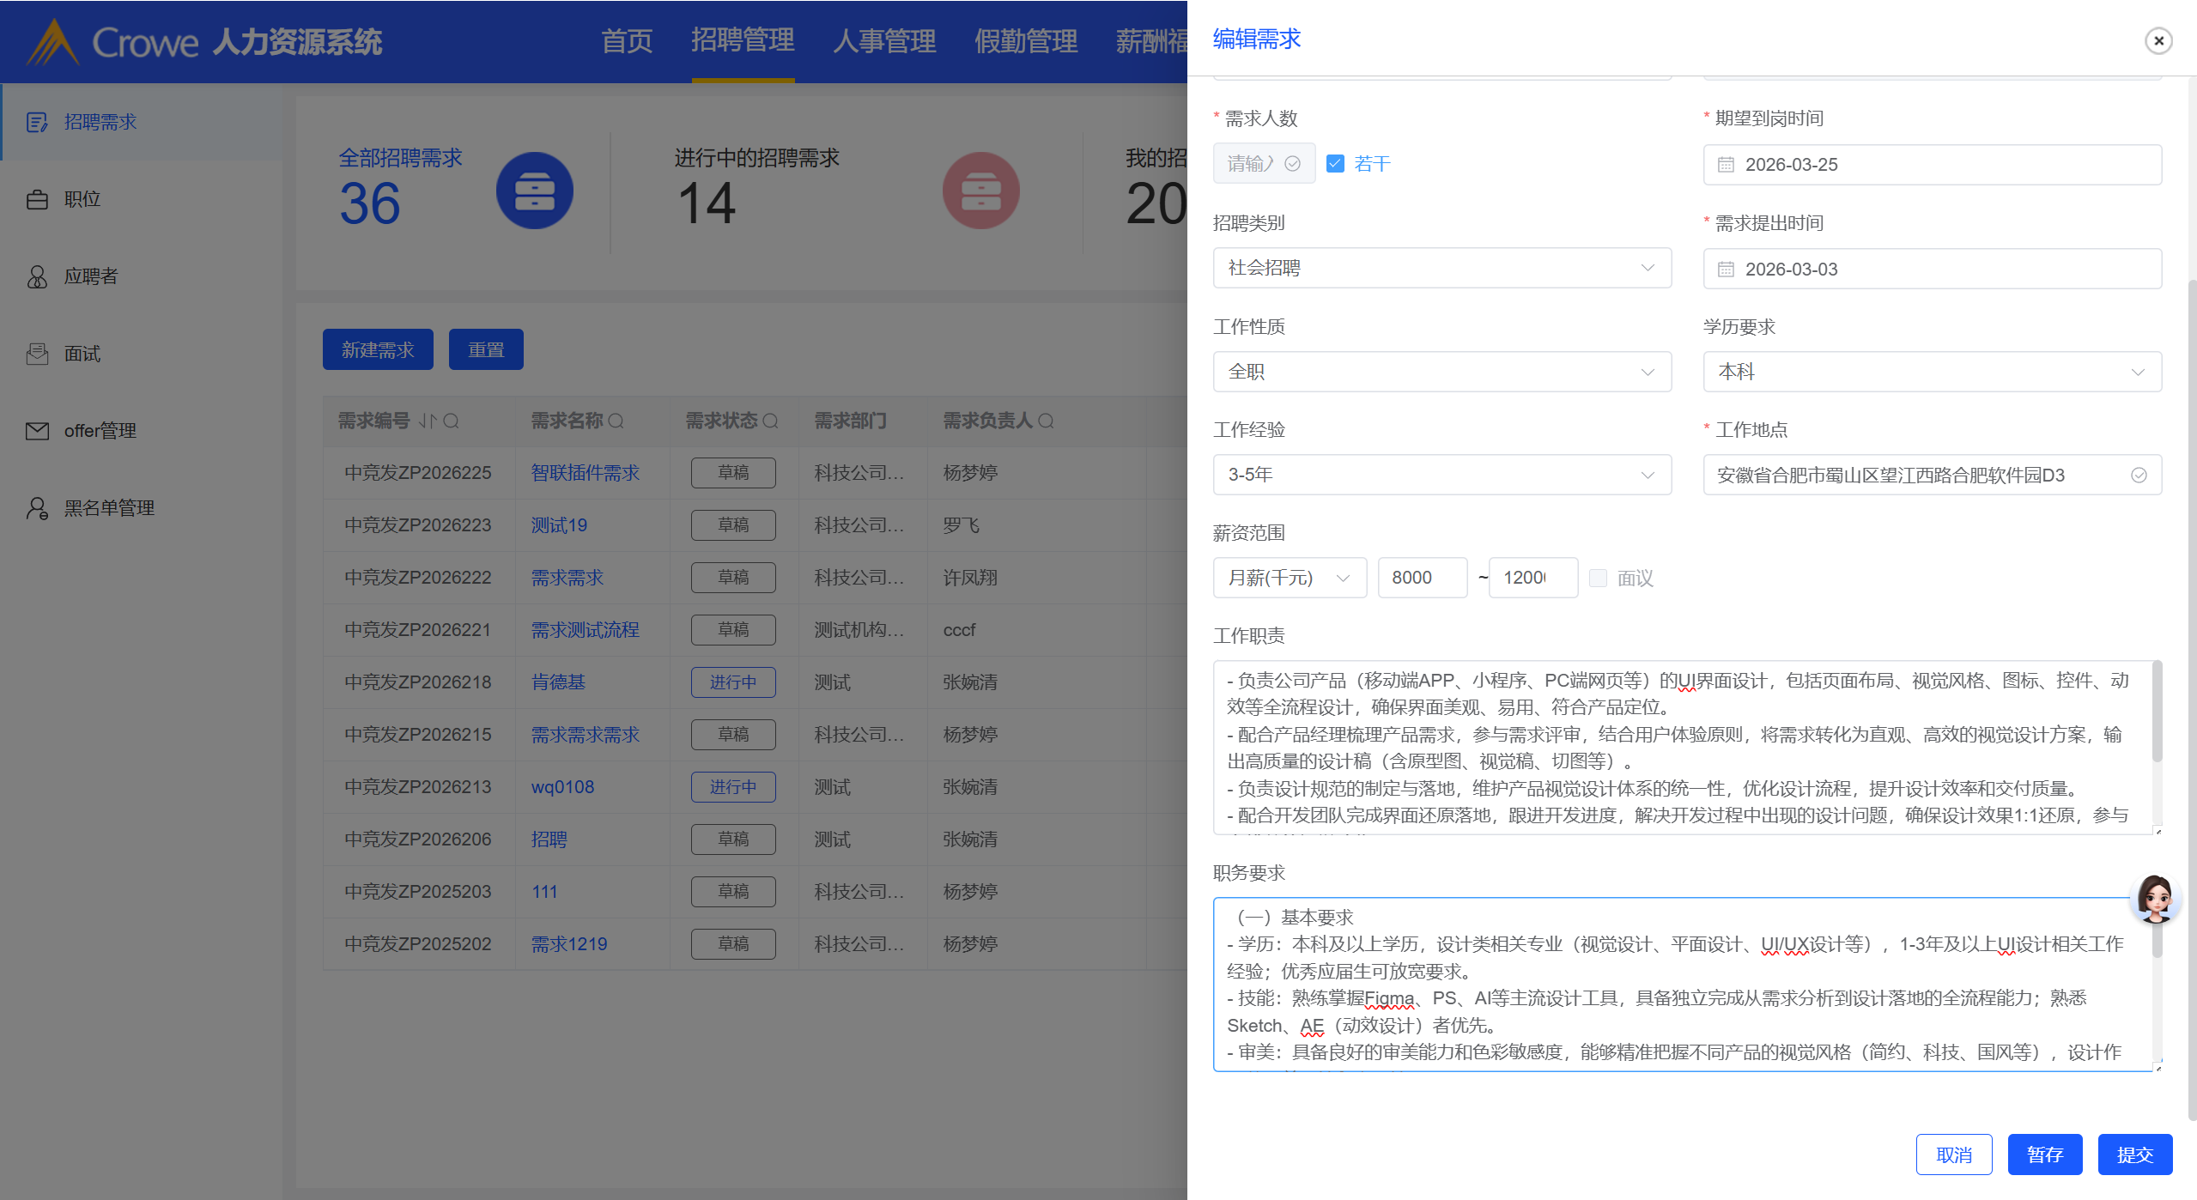This screenshot has height=1200, width=2197.
Task: Open the 职位 briefcase icon
Action: pyautogui.click(x=37, y=199)
